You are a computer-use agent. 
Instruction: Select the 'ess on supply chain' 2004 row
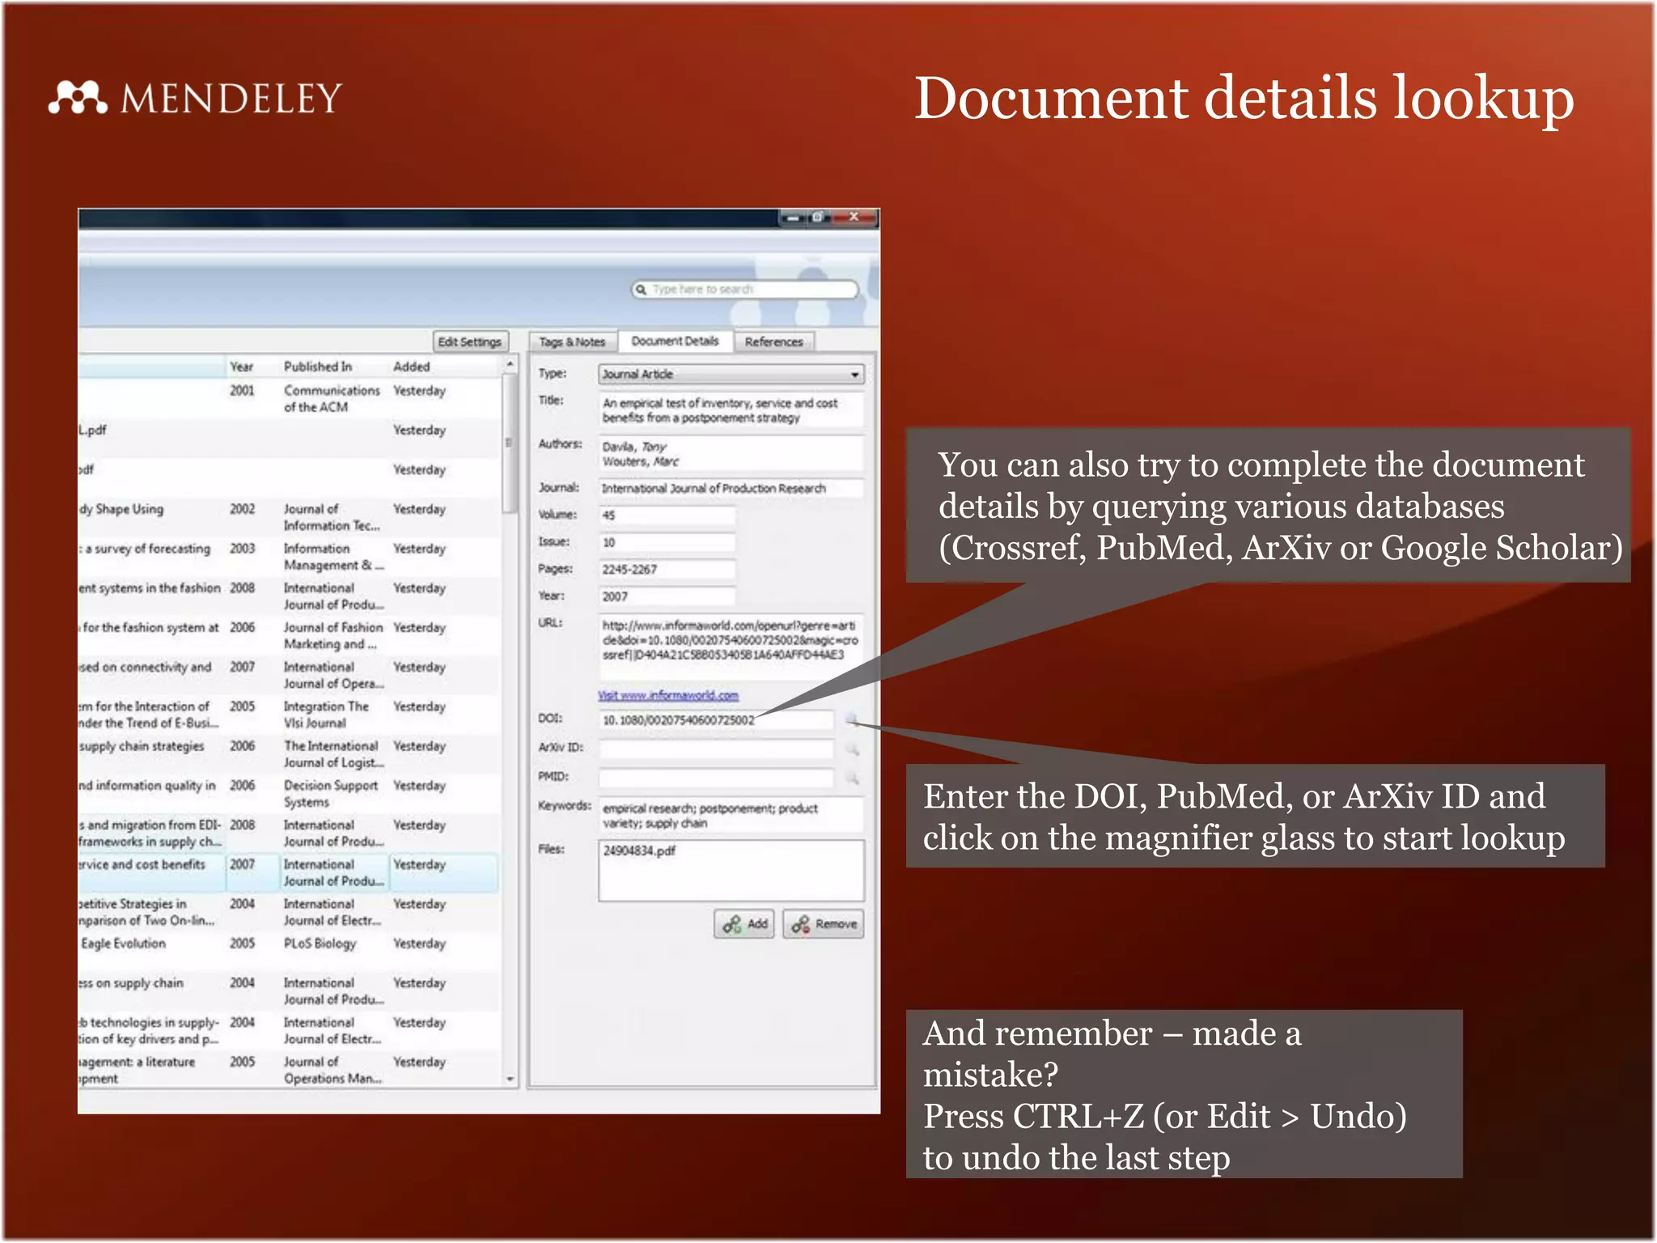tap(290, 991)
